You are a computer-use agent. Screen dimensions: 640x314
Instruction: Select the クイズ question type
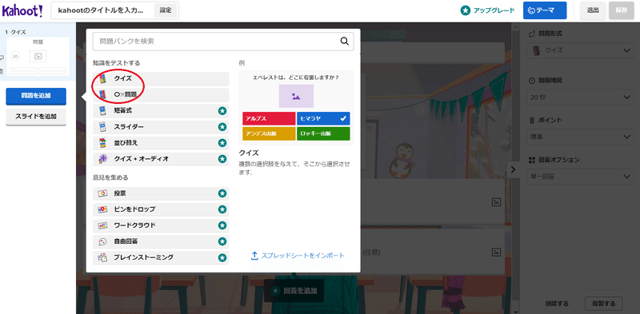(161, 79)
